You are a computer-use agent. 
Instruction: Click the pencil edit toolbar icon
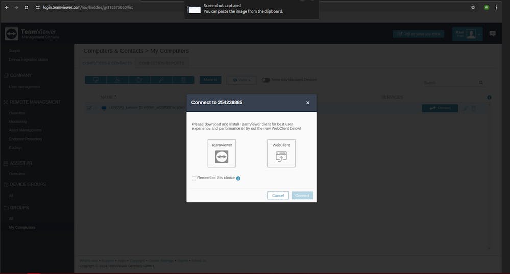coord(161,80)
